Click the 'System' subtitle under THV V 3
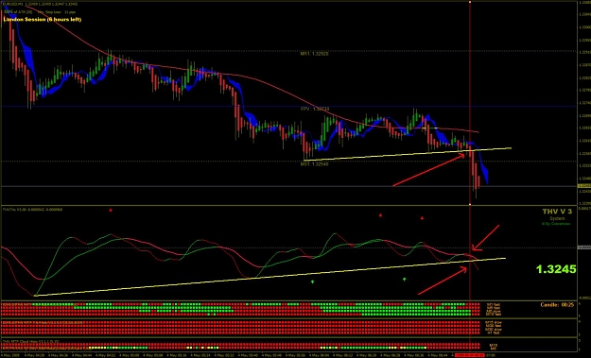 coord(558,218)
